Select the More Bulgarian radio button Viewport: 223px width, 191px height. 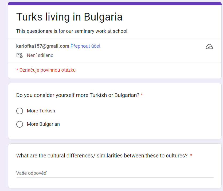[x=19, y=124]
